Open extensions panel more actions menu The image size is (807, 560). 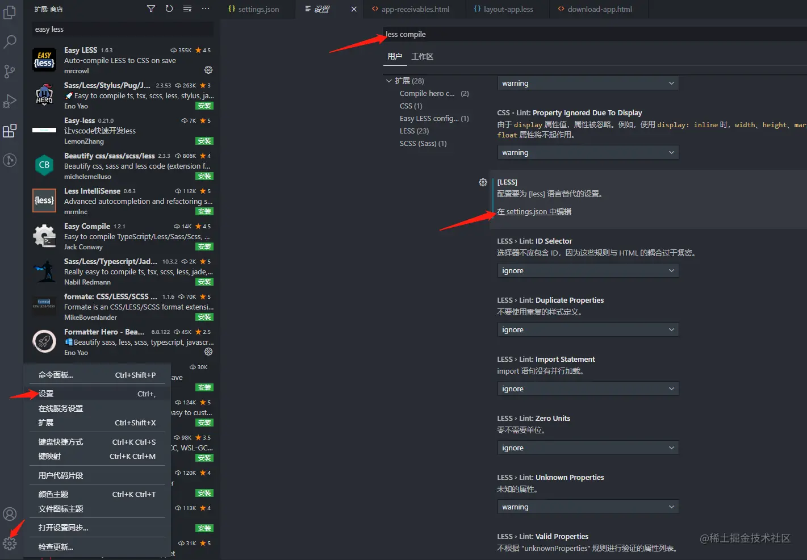[206, 9]
